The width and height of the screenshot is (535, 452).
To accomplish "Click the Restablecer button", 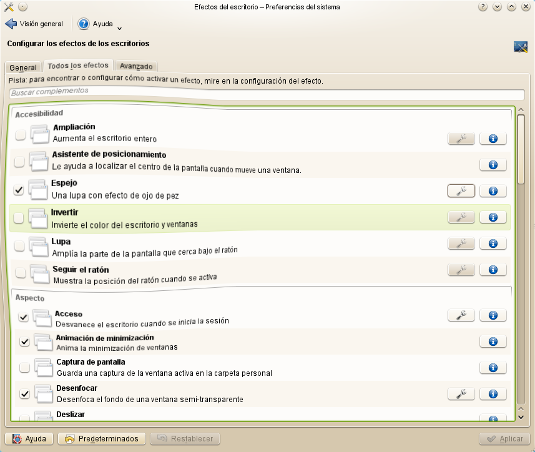I will coord(185,439).
